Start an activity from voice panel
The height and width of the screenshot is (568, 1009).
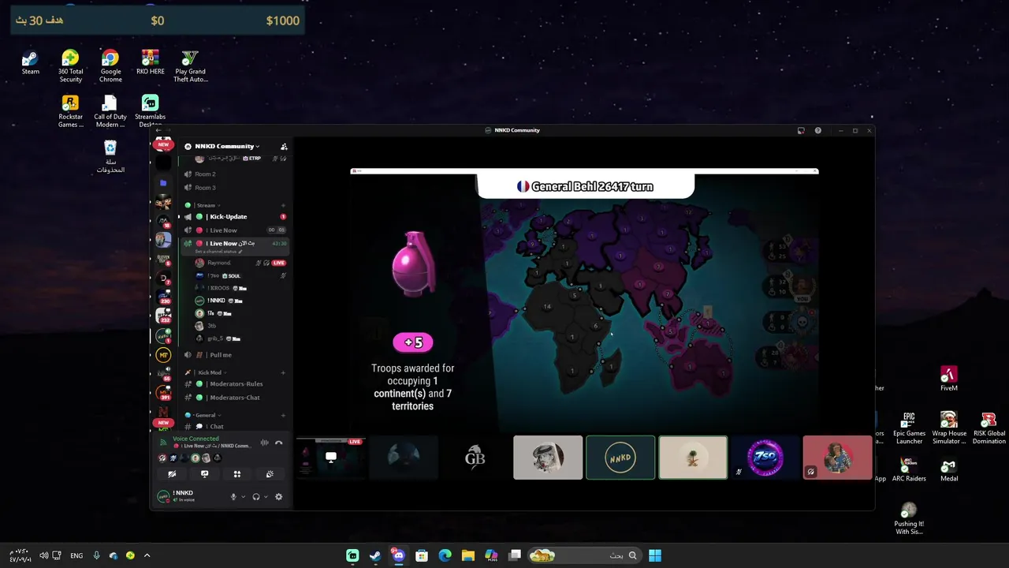(236, 474)
